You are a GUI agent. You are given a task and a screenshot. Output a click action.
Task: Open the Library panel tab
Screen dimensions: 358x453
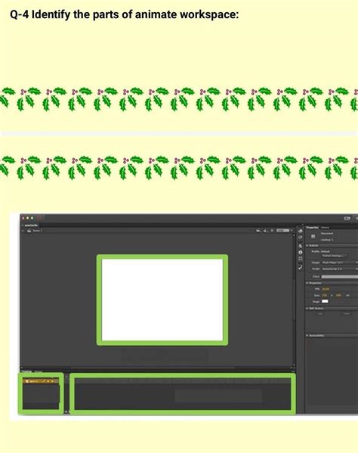click(x=325, y=228)
